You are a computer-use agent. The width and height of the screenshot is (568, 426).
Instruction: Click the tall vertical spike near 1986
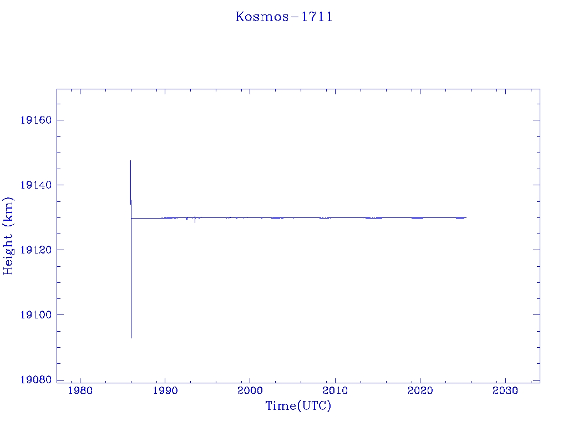[131, 249]
